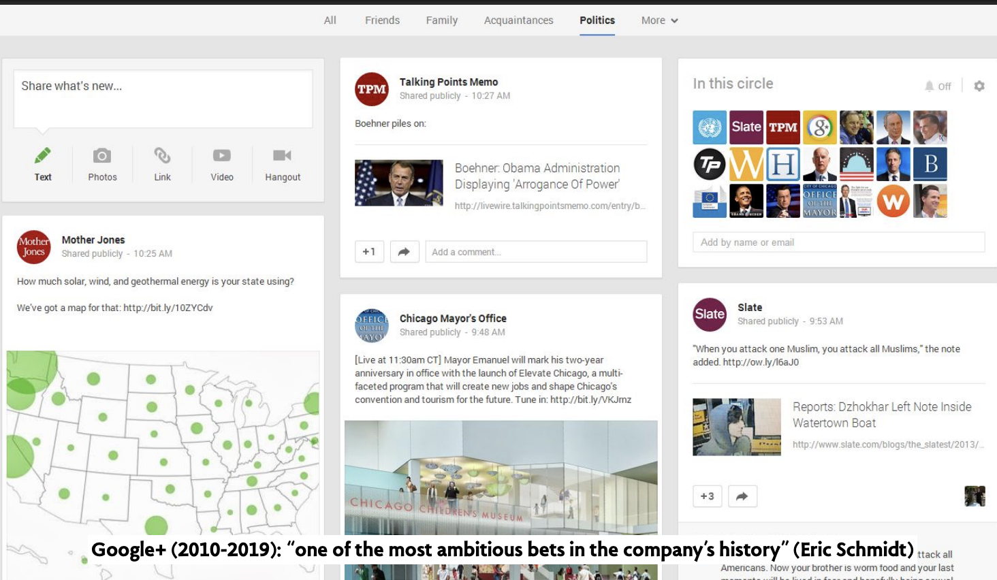Toggle circle notifications bell marked Off
997x580 pixels.
pyautogui.click(x=938, y=86)
